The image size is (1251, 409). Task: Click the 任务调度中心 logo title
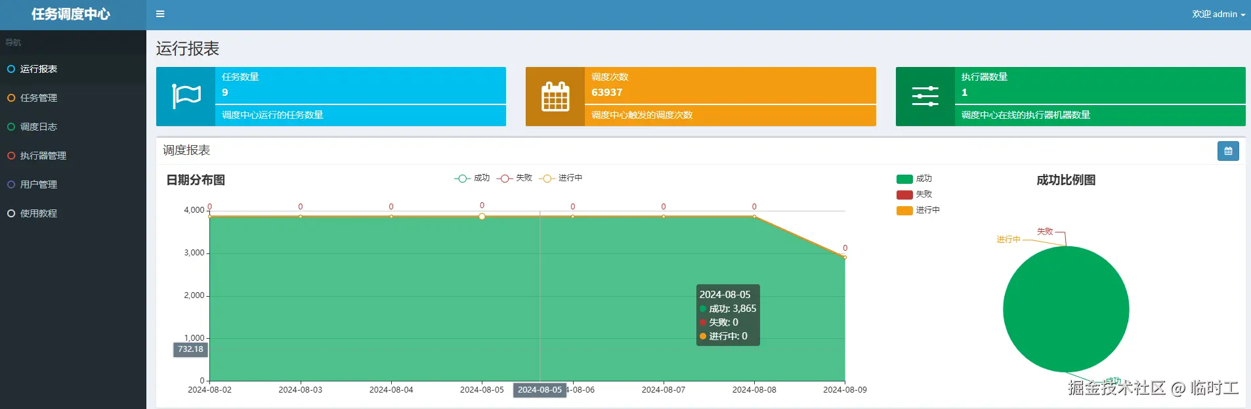71,14
